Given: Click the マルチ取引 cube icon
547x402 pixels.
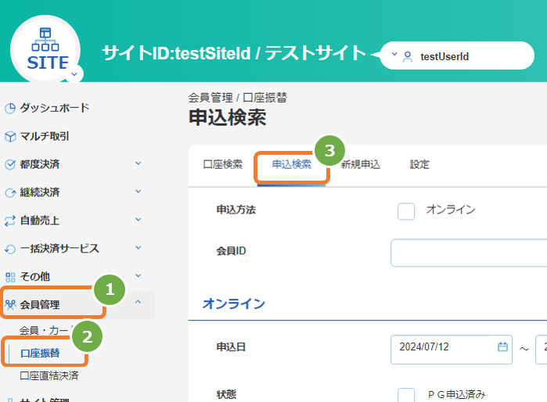Looking at the screenshot, I should [x=10, y=137].
